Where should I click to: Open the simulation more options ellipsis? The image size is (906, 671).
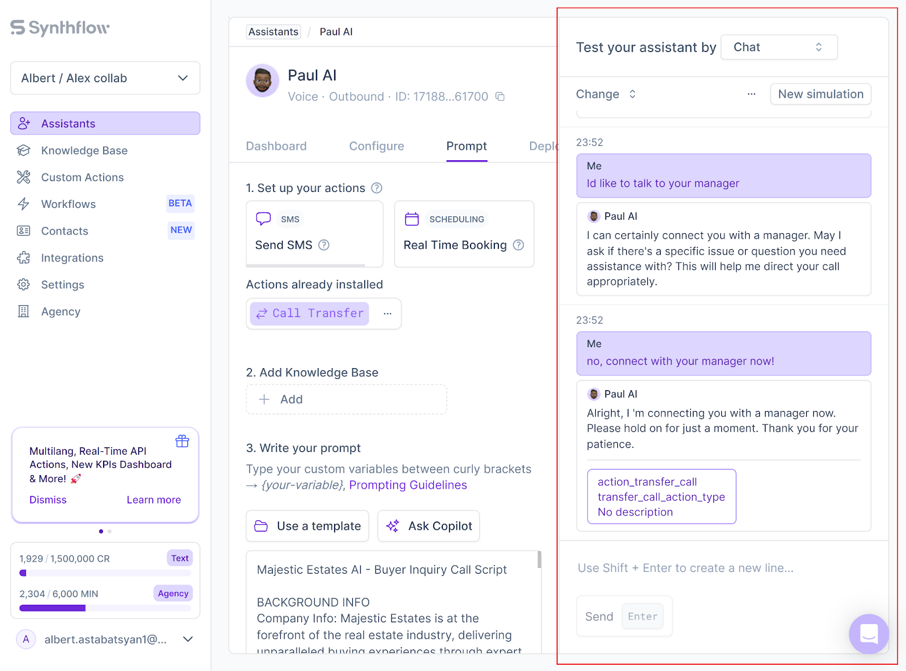tap(751, 94)
